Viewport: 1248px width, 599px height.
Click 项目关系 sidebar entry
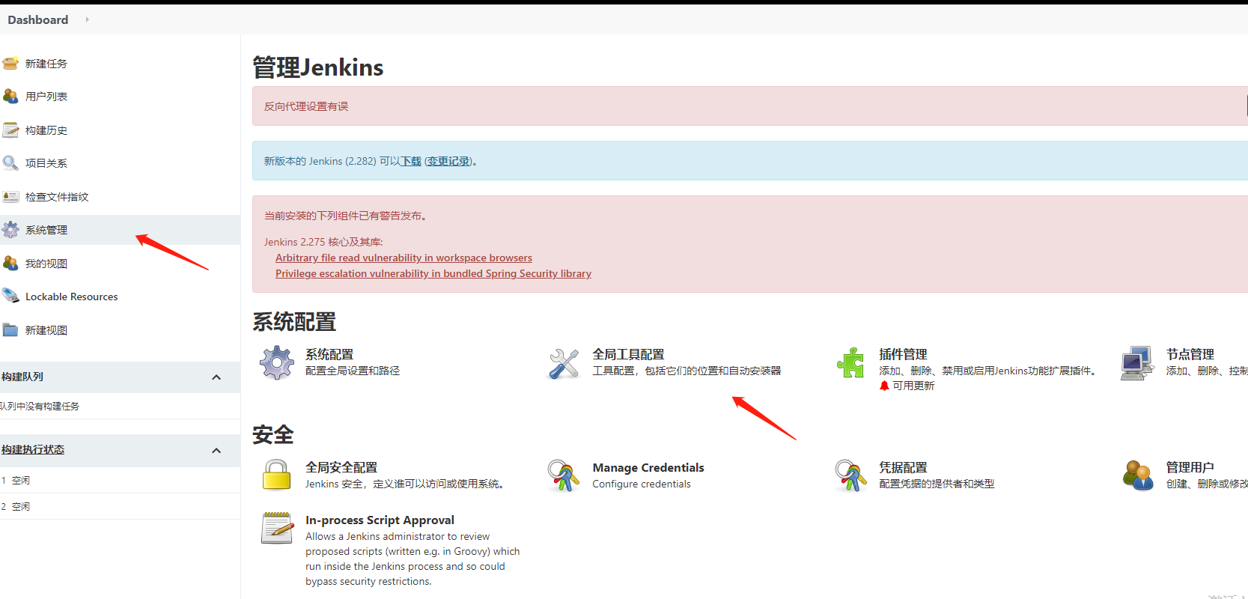46,163
